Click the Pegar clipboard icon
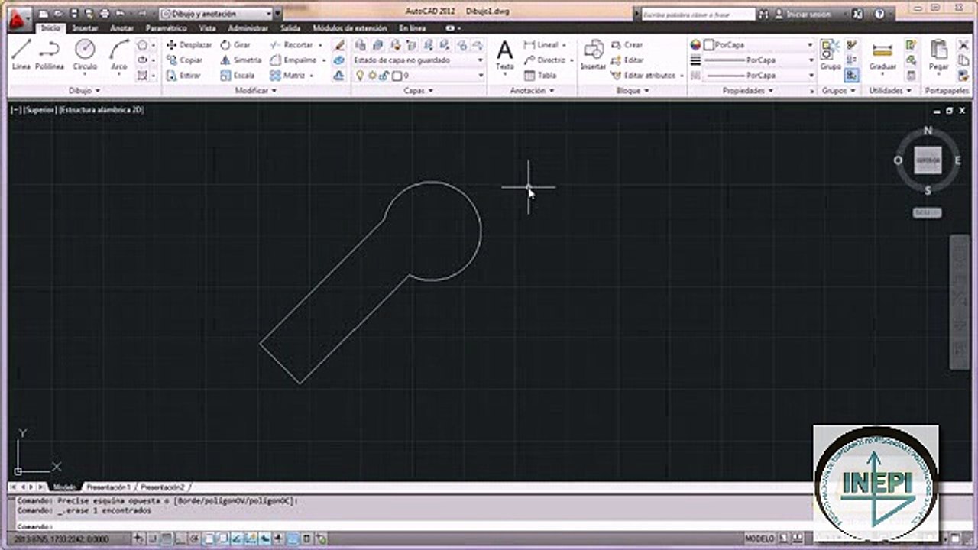The image size is (978, 550). [x=938, y=57]
